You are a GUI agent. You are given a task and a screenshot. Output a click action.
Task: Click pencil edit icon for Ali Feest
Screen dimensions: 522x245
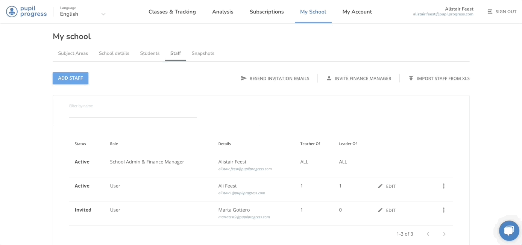pos(380,186)
